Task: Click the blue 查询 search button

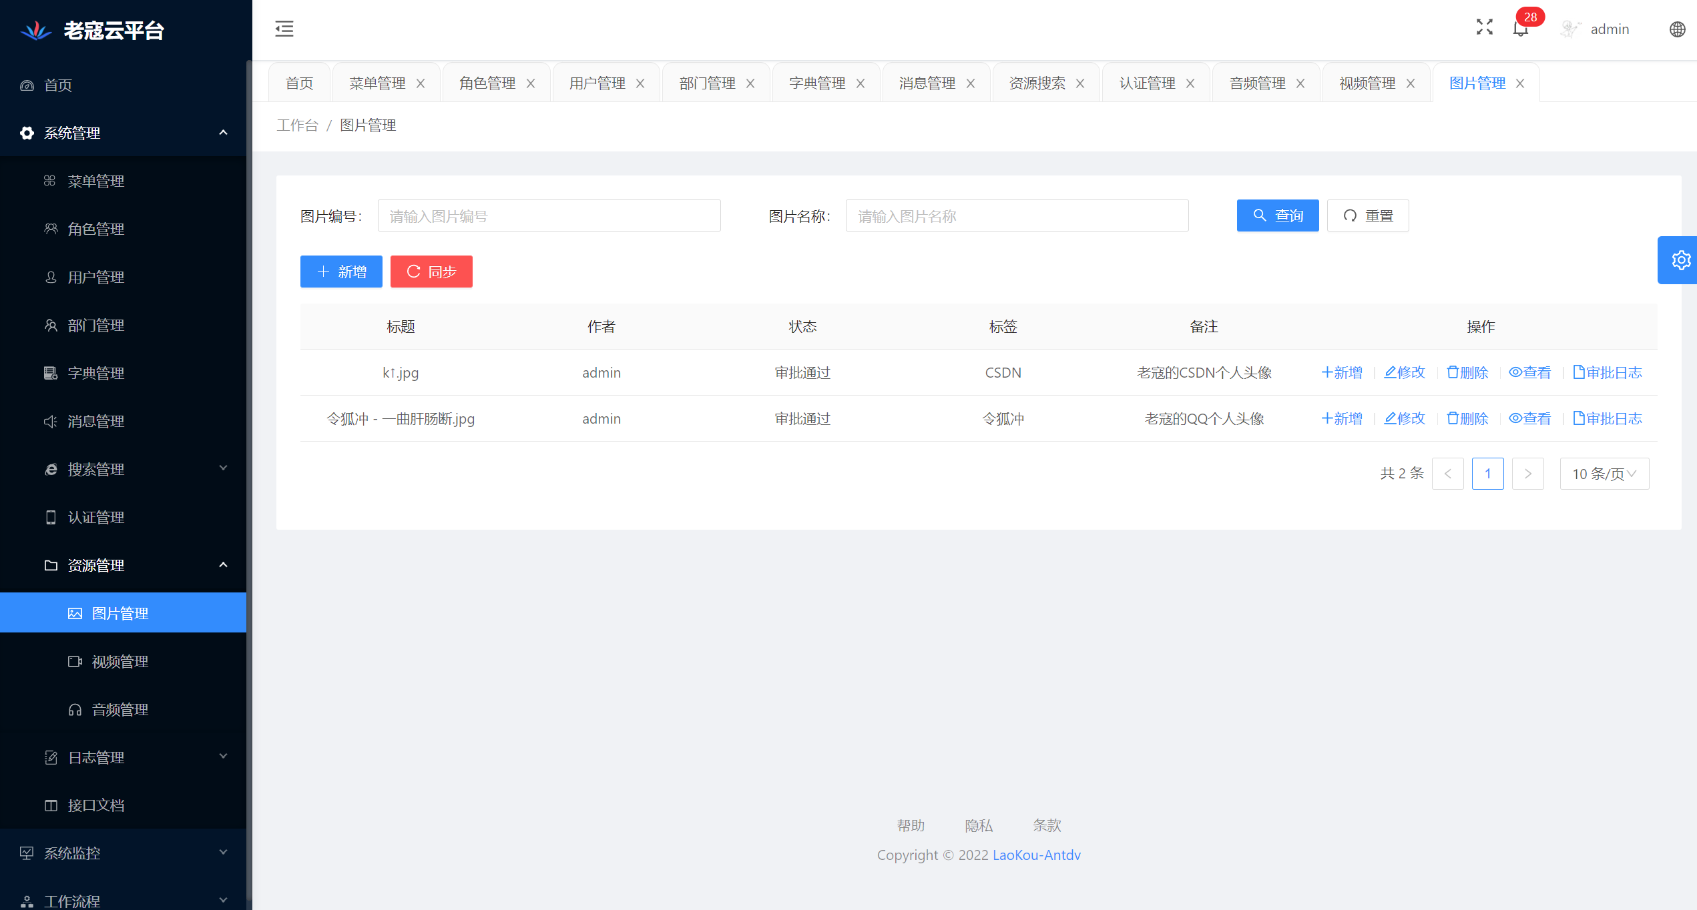Action: pyautogui.click(x=1277, y=215)
